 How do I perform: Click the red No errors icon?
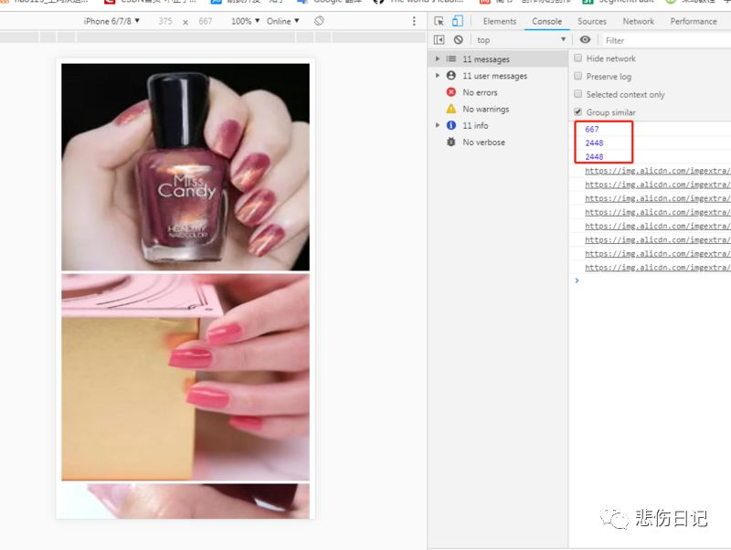pos(451,92)
